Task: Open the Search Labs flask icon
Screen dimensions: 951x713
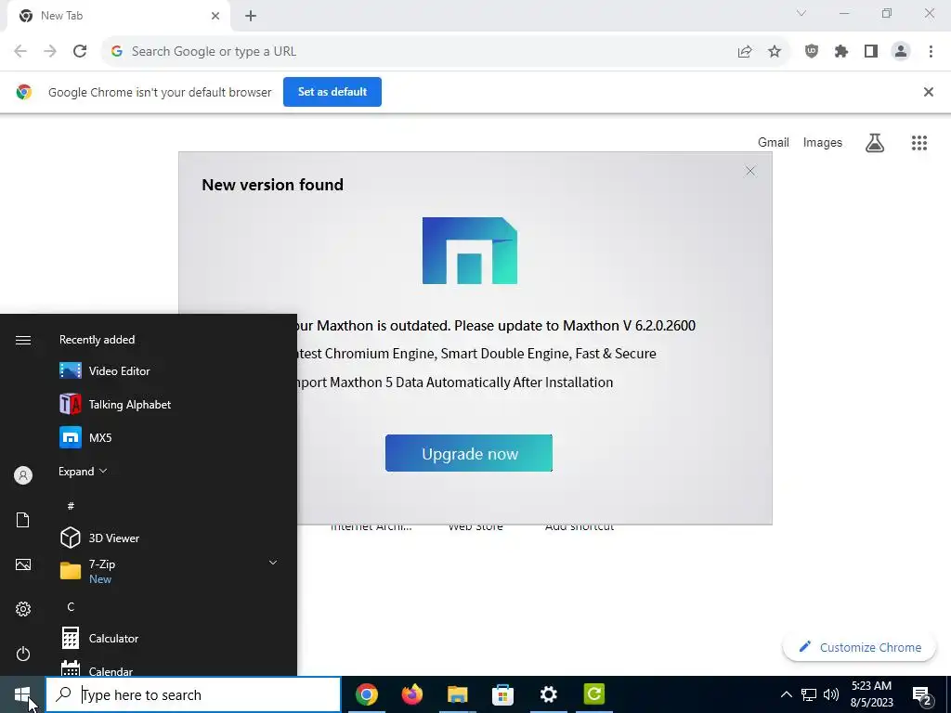Action: [x=875, y=143]
